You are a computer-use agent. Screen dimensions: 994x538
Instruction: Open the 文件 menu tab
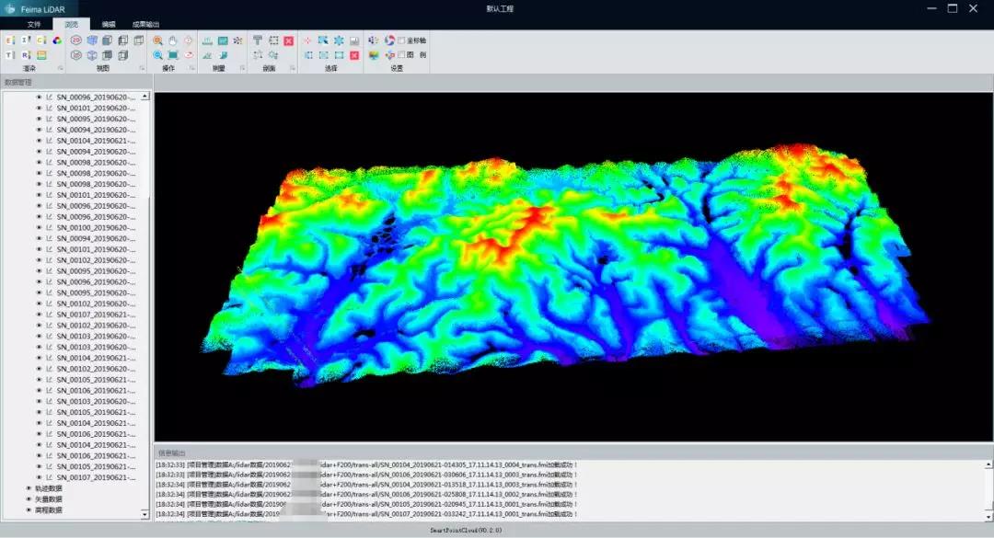34,24
